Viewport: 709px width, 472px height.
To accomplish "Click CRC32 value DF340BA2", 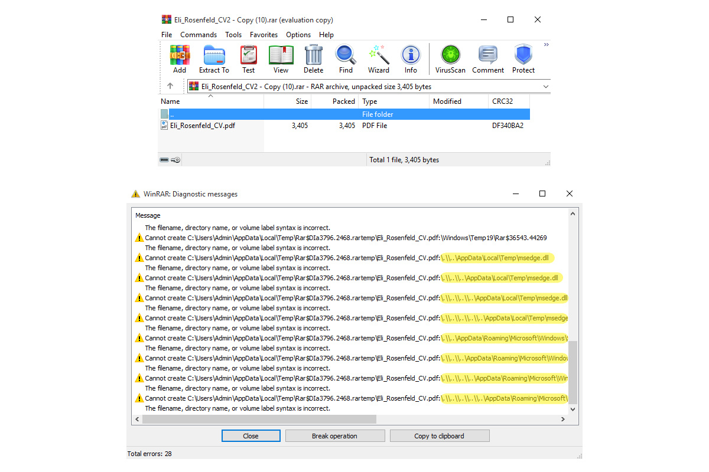I will tap(508, 126).
